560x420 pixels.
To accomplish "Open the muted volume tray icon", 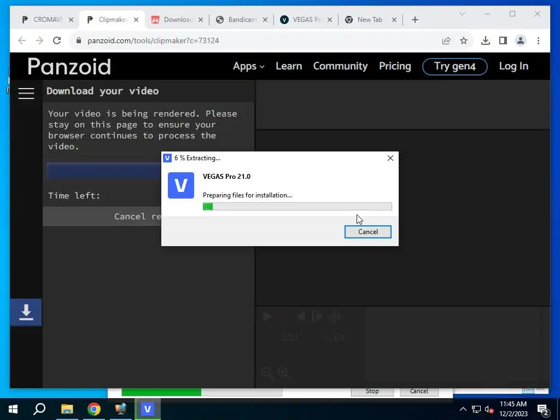I will (489, 409).
